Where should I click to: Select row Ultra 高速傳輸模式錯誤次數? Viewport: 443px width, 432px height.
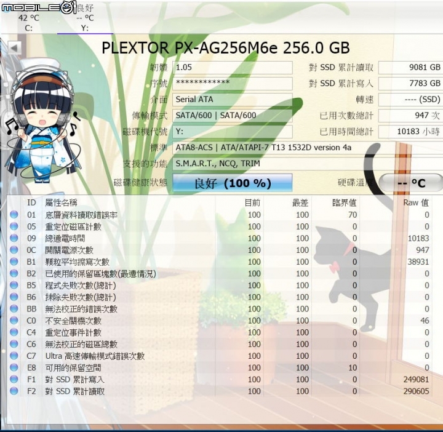click(219, 356)
